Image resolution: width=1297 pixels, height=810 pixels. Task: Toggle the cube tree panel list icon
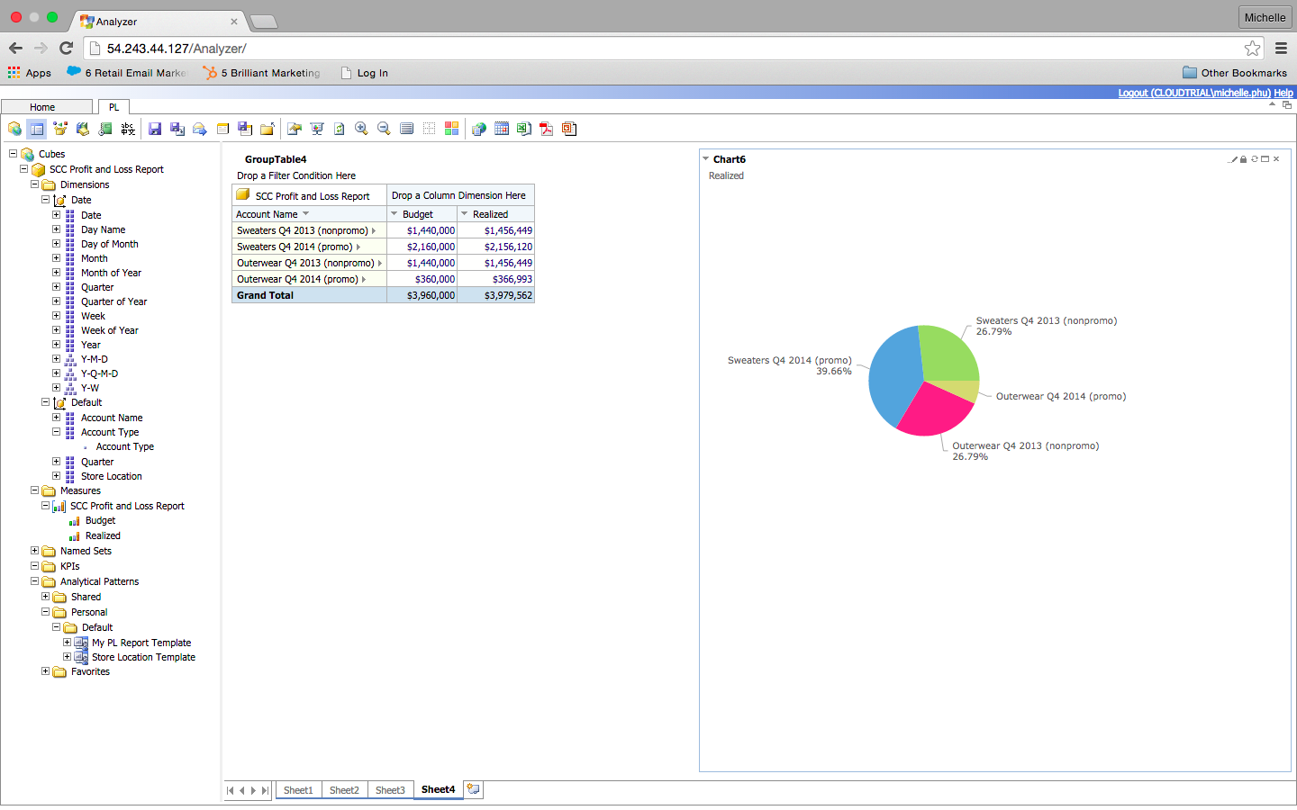click(37, 129)
